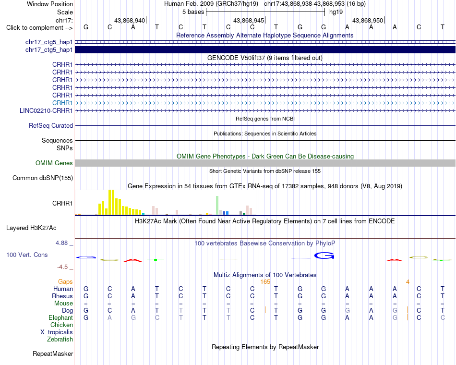
Task: Click the Scale track label
Action: pos(65,12)
